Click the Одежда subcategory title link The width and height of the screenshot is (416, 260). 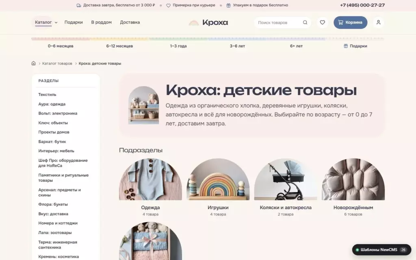(x=150, y=208)
